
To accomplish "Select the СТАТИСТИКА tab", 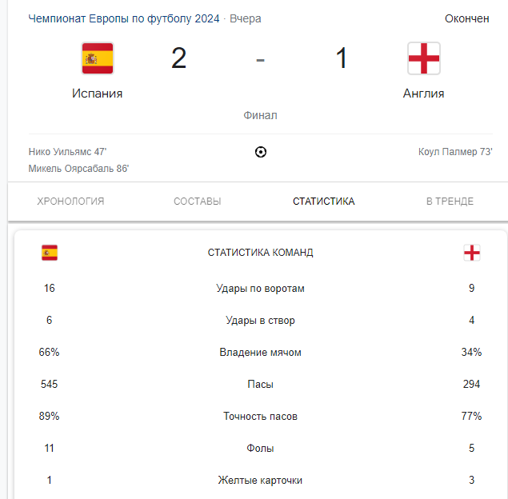I will [324, 201].
